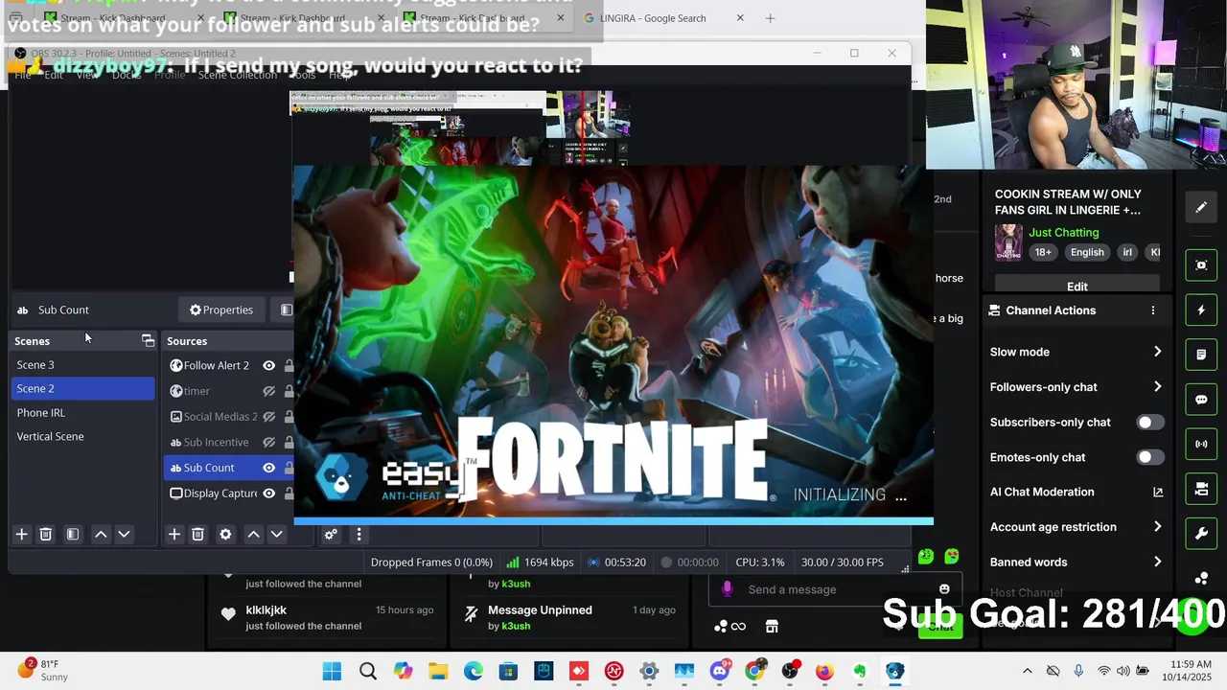Viewport: 1227px width, 690px height.
Task: Move source up arrow in Sources panel
Action: pyautogui.click(x=253, y=535)
